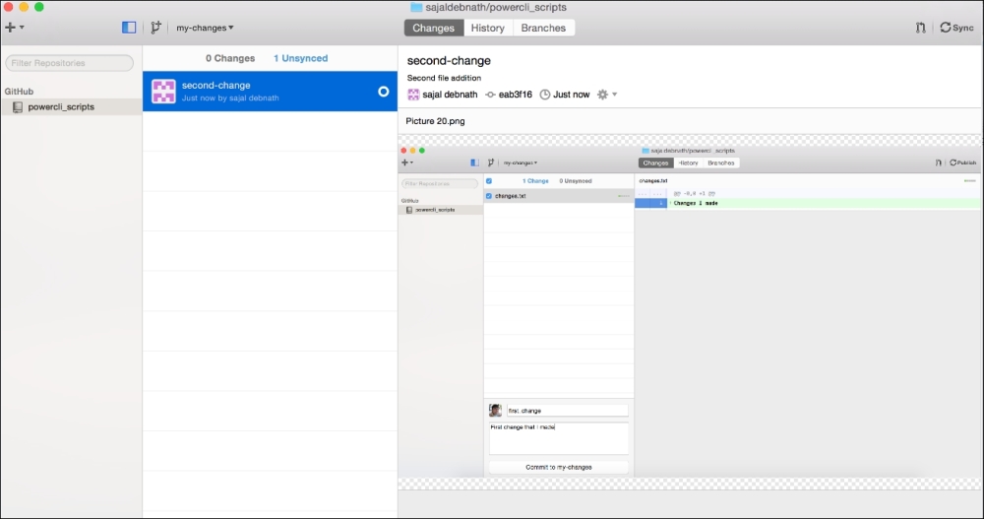
Task: Click the pull request icon
Action: [921, 28]
